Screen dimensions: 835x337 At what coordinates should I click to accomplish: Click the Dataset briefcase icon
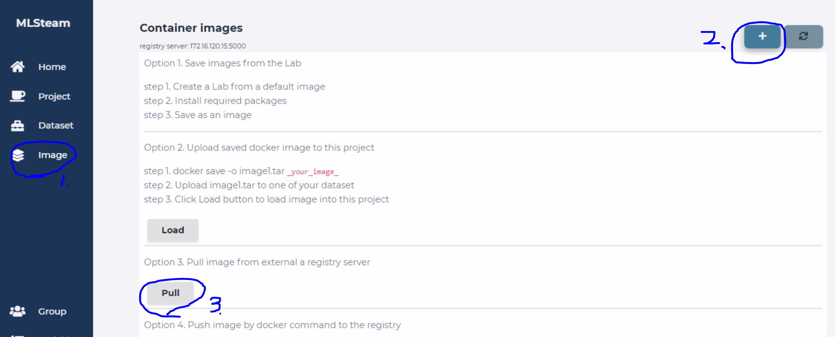tap(18, 125)
